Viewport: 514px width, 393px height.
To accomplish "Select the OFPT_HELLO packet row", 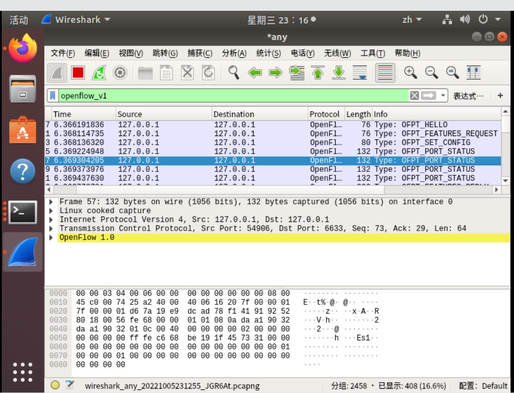I will click(273, 124).
